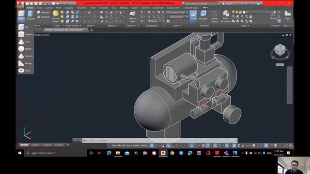Expand the Solid Editing panel
The image size is (310, 174).
click(73, 26)
